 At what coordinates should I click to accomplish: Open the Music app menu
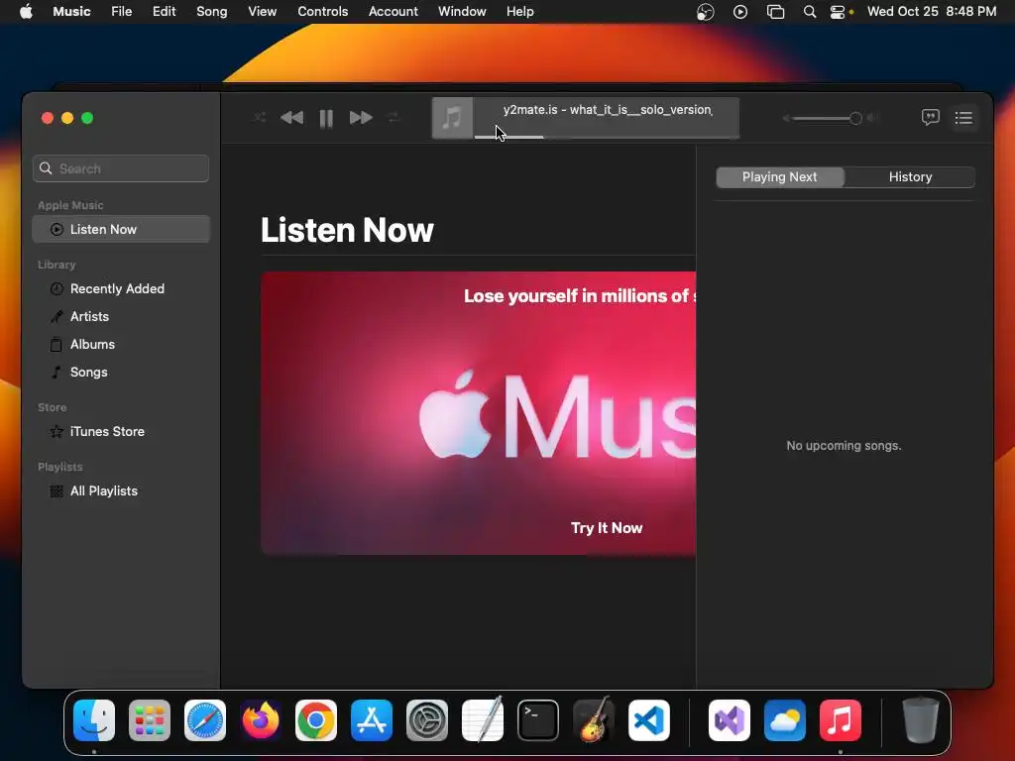[71, 12]
